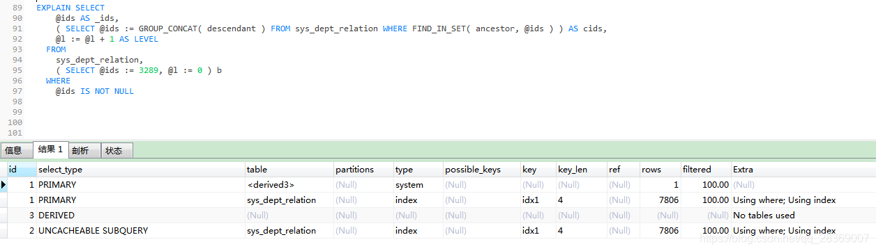
Task: Click the possible_keys column header
Action: coord(482,170)
